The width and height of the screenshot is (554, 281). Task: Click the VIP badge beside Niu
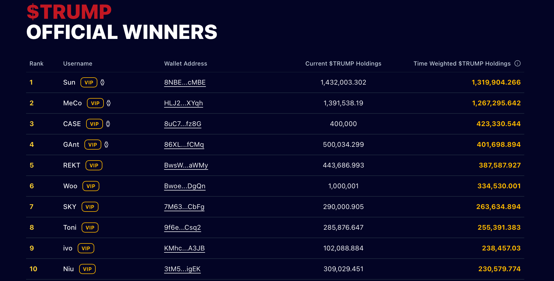87,269
